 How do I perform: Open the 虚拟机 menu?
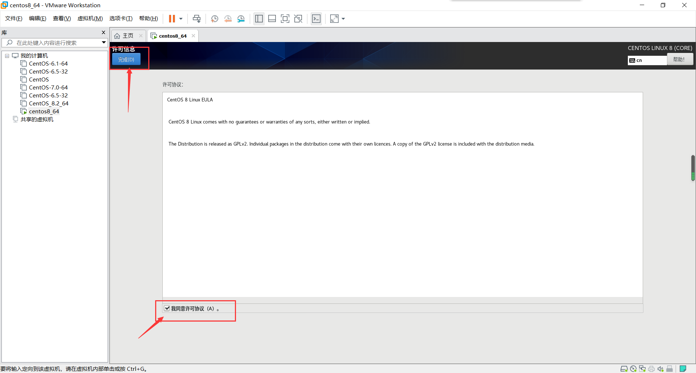click(90, 18)
